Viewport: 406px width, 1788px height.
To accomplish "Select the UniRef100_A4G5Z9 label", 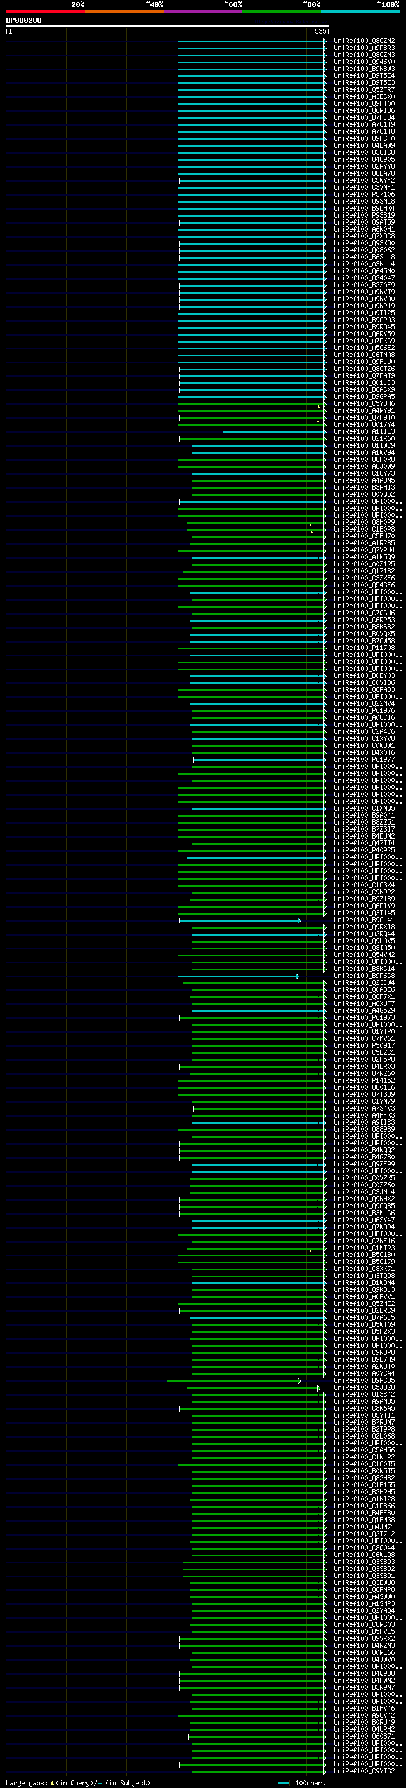I will pyautogui.click(x=364, y=1010).
